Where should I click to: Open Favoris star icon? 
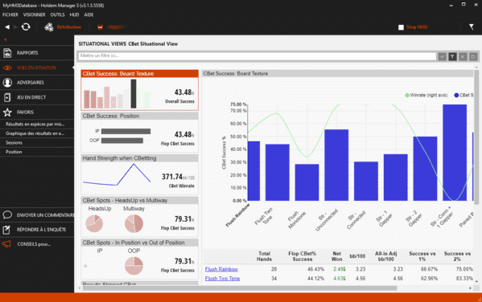(x=7, y=112)
